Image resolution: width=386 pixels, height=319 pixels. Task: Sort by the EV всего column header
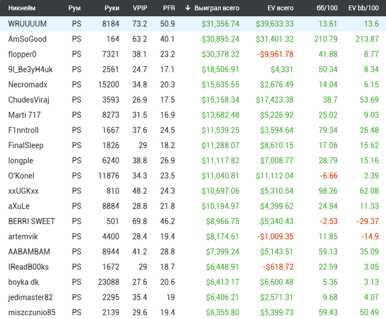[x=280, y=8]
